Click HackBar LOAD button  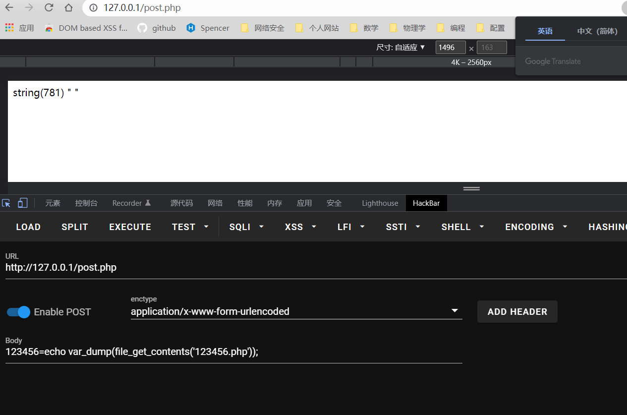pyautogui.click(x=28, y=227)
